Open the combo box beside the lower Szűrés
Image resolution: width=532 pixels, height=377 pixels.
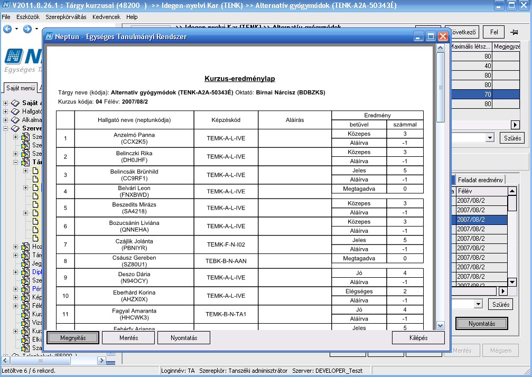click(x=478, y=304)
